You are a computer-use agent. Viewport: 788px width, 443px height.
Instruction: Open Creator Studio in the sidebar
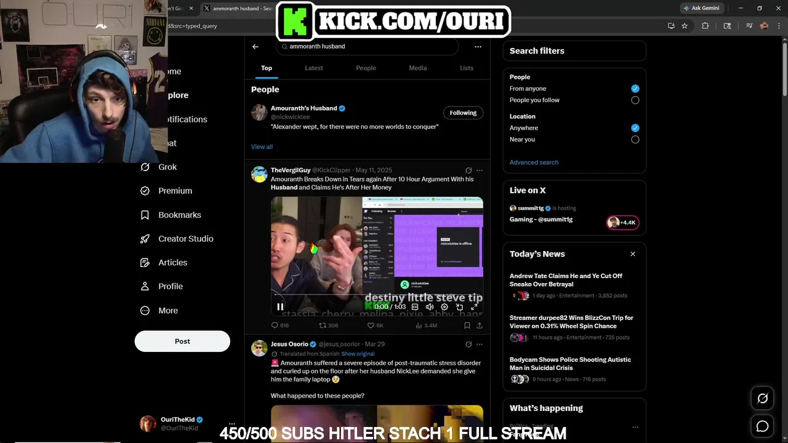click(177, 239)
